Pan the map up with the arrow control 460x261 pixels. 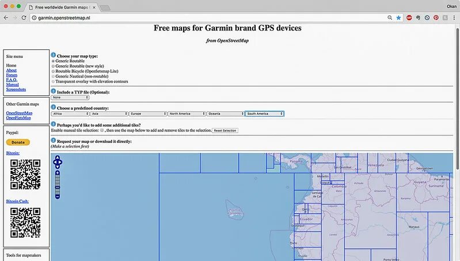[58, 158]
